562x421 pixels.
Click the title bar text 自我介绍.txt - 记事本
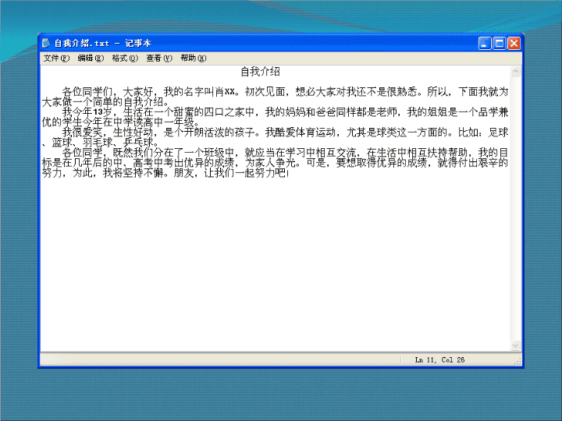102,44
